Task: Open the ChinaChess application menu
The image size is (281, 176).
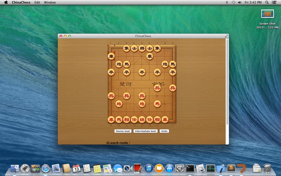Action: (x=21, y=2)
